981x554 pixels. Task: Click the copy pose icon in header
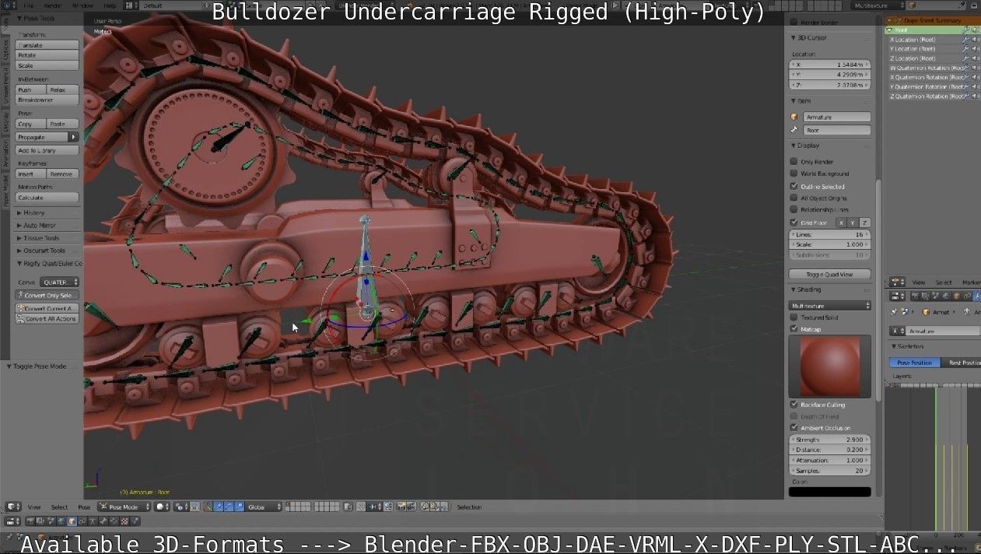pyautogui.click(x=425, y=507)
